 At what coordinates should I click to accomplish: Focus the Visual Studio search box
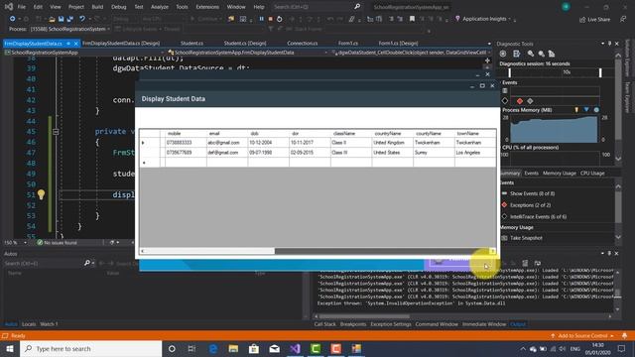[317, 7]
